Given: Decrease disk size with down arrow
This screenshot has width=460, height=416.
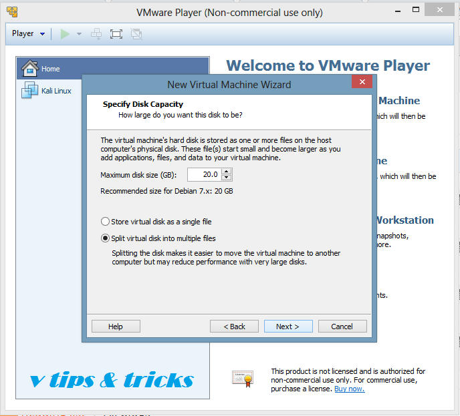Looking at the screenshot, I should click(x=226, y=178).
